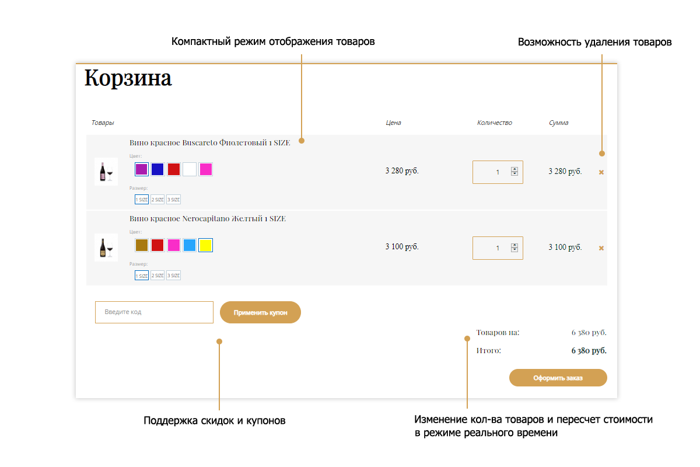This screenshot has height=467, width=700.
Task: Open the Вино красное Buscareto product link
Action: pyautogui.click(x=209, y=142)
